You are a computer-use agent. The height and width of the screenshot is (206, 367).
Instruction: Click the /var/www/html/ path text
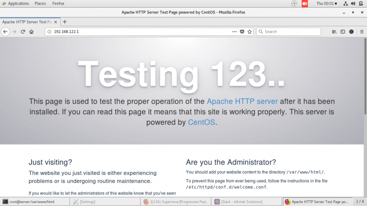[305, 172]
